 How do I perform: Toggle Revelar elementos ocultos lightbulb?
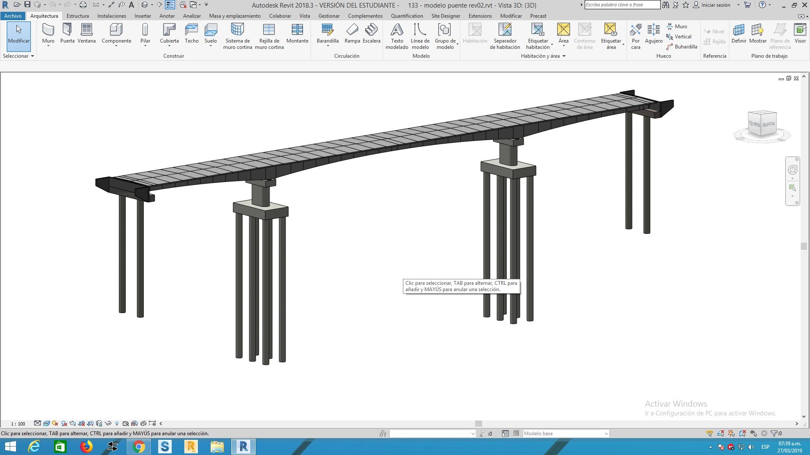tap(116, 423)
